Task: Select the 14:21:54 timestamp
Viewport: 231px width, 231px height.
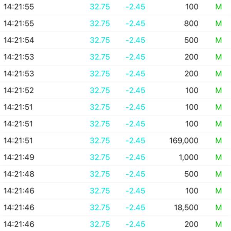Action: 19,40
